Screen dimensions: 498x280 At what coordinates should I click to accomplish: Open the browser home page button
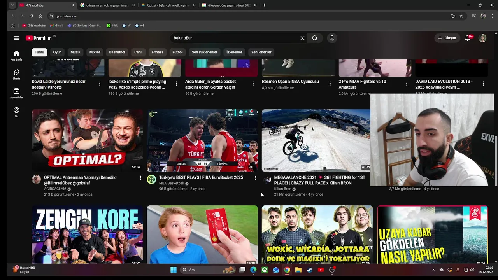(x=40, y=16)
